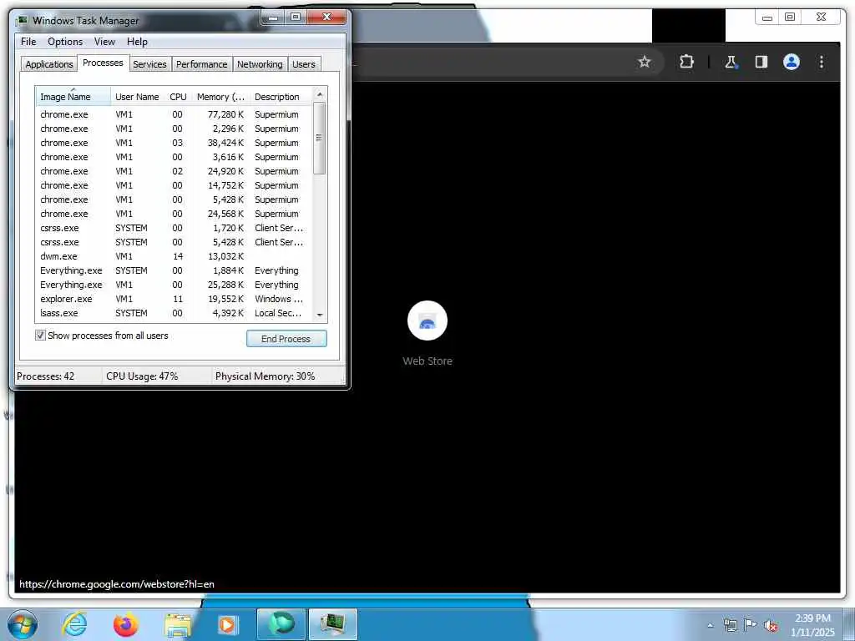Open the View menu

point(104,42)
